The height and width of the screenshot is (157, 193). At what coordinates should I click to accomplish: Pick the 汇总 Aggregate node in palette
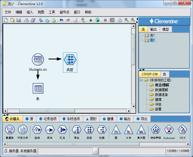62,130
